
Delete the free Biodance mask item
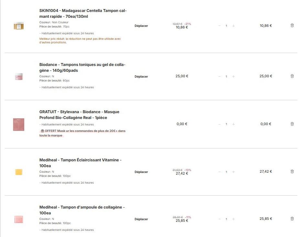coord(292,124)
